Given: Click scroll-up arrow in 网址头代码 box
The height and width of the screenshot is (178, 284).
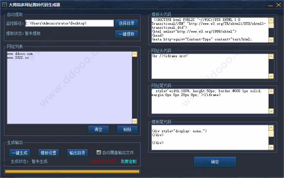Looking at the screenshot, I should (x=271, y=57).
